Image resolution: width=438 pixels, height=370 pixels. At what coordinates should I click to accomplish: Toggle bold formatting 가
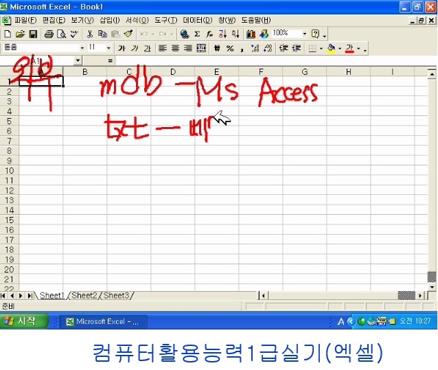click(x=122, y=49)
